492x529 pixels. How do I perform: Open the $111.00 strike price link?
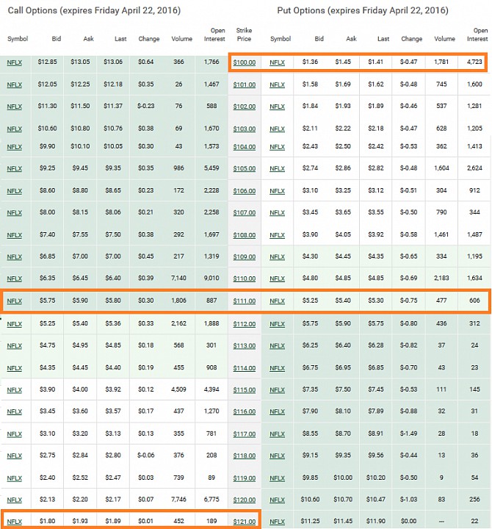click(244, 301)
